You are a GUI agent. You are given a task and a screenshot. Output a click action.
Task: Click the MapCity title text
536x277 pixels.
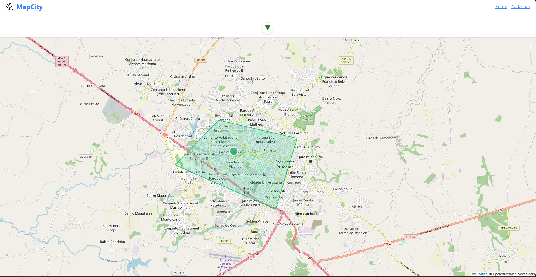pos(29,7)
